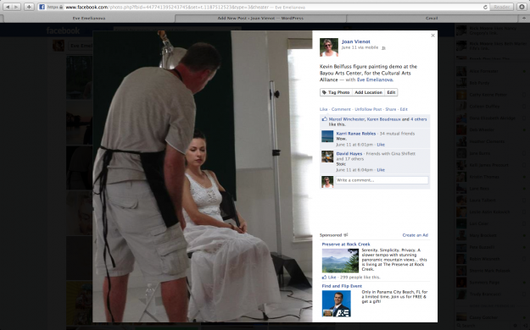Screen dimensions: 530x330
Task: Close the photo viewer with the X icon
Action: (432, 36)
